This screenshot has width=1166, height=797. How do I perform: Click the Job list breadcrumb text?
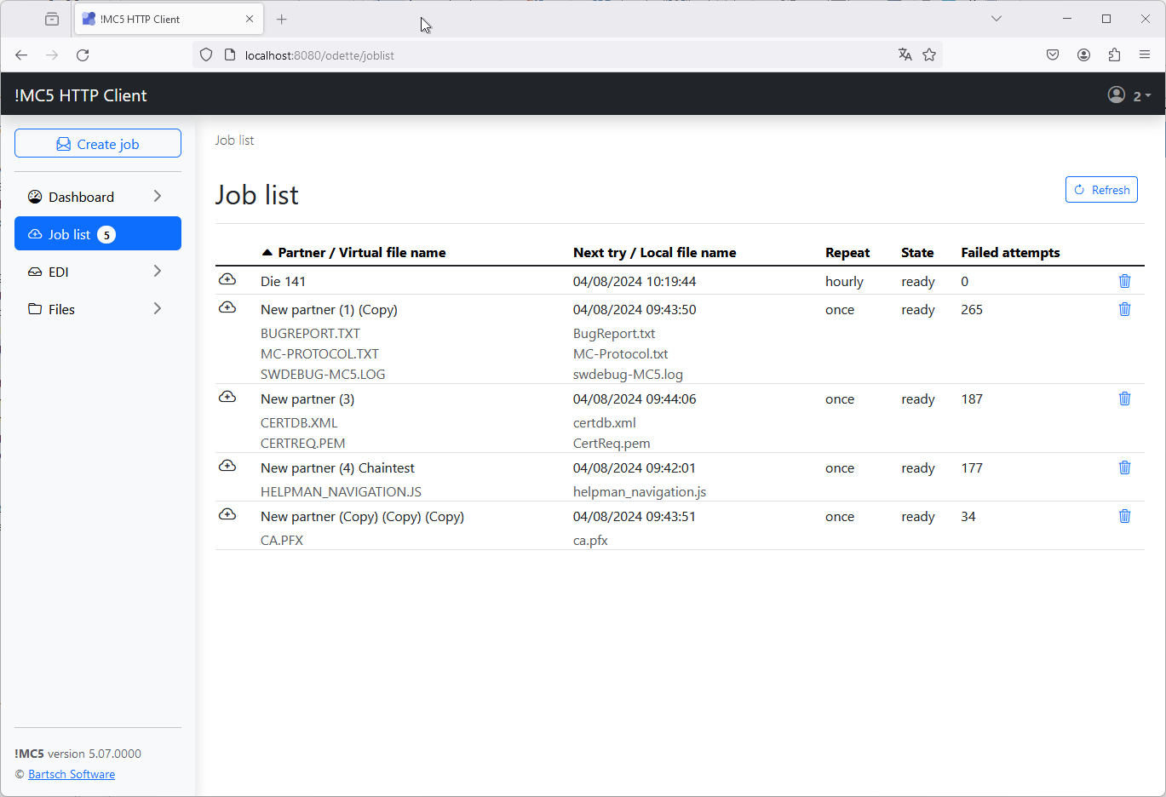[234, 140]
